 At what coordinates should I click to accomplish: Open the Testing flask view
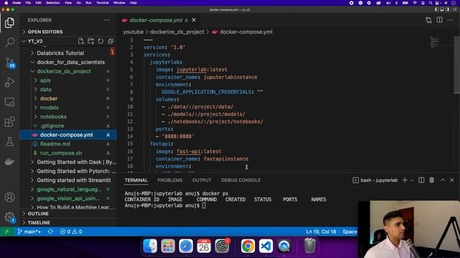9,142
